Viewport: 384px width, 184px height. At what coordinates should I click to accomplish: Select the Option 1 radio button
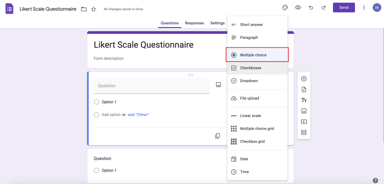96,102
